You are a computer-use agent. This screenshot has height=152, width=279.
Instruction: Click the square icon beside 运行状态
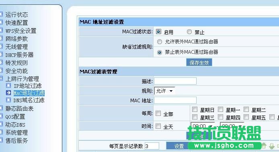(x=1, y=14)
